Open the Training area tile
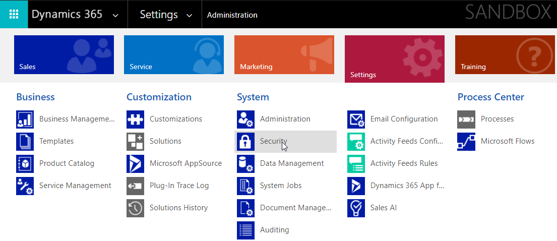Image resolution: width=557 pixels, height=241 pixels. (x=505, y=55)
